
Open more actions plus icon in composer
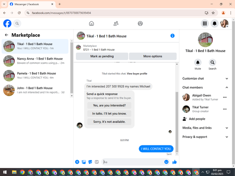click(x=77, y=162)
